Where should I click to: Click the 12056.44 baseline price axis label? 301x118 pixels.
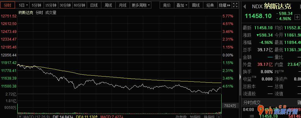coord(9,55)
